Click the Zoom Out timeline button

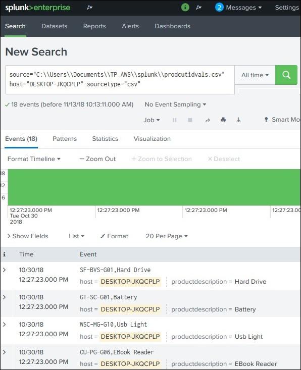point(97,159)
